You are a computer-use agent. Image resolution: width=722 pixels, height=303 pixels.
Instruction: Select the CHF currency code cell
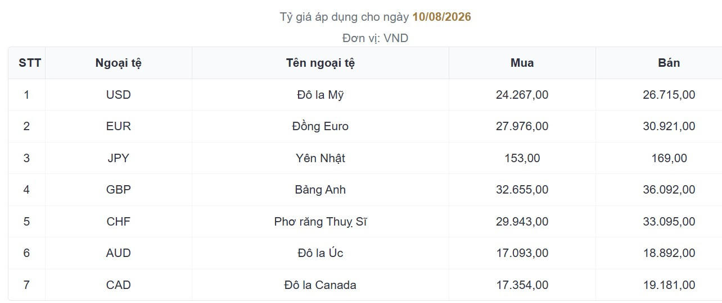[118, 222]
